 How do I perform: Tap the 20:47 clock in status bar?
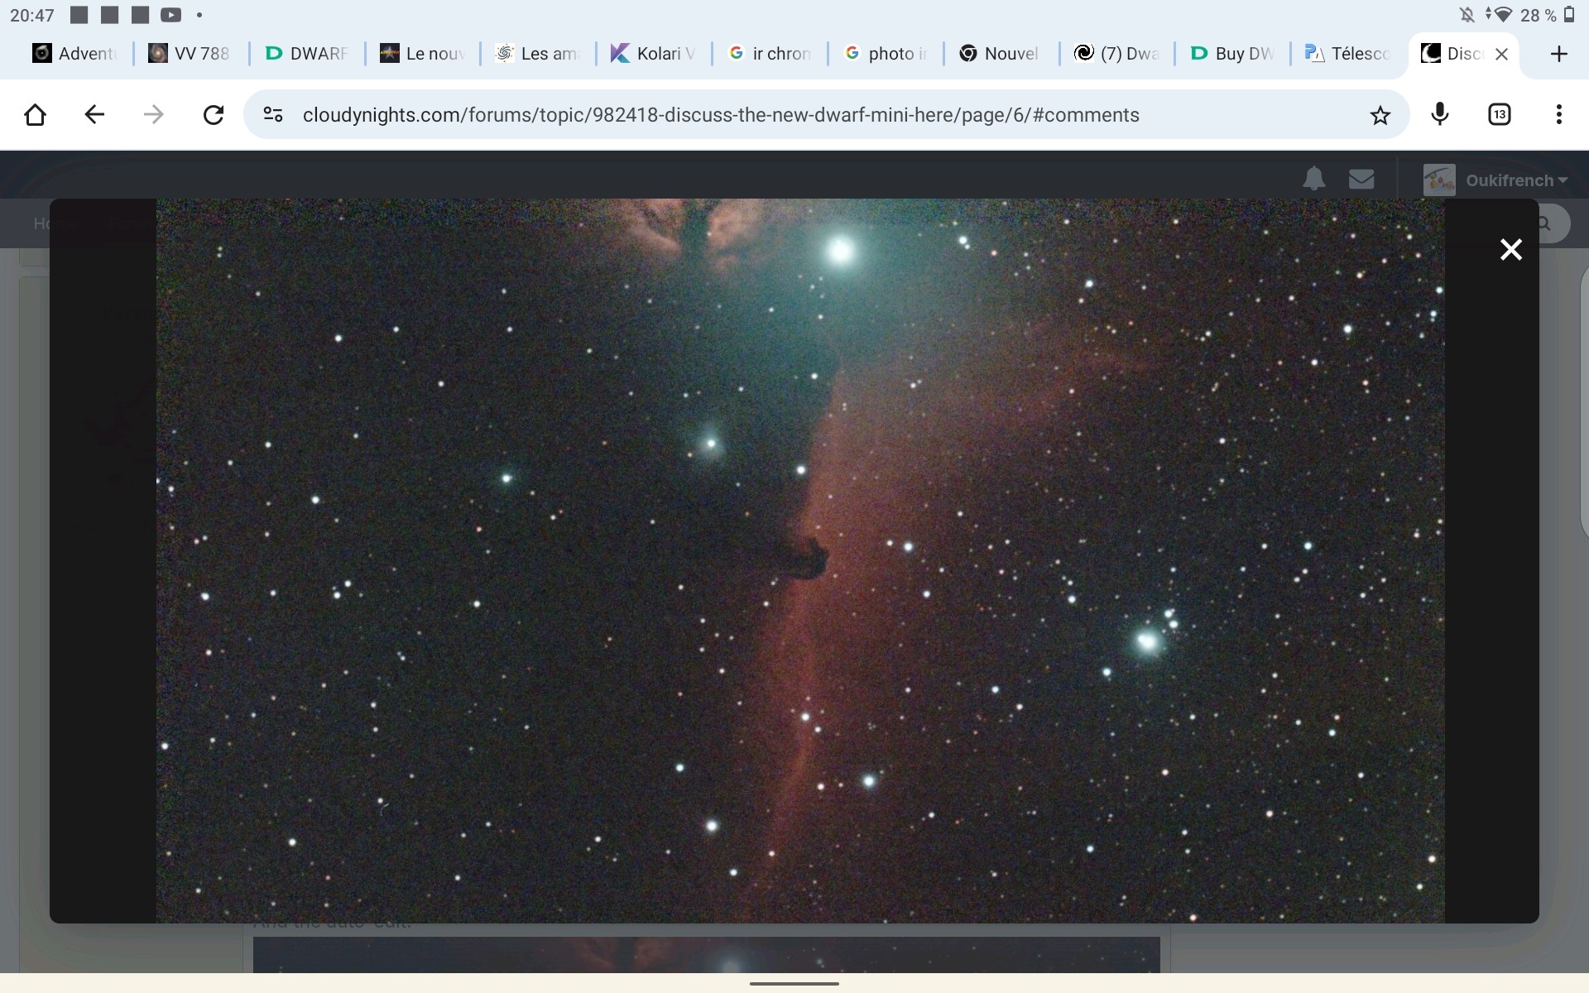click(x=32, y=15)
